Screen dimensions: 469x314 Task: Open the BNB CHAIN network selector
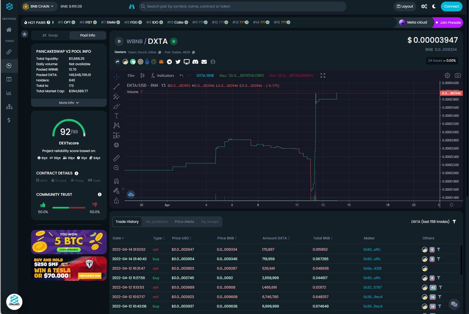[39, 6]
